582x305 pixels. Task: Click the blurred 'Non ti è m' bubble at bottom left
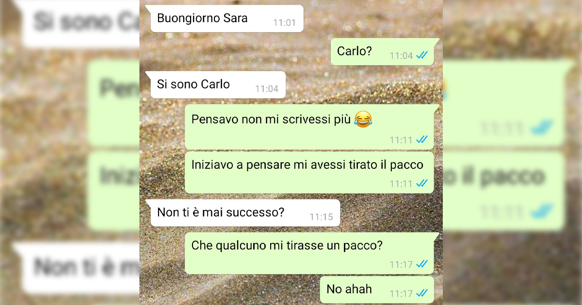tap(78, 268)
